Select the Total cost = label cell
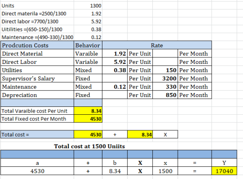Viewport: 243px width, 179px height. click(x=37, y=135)
